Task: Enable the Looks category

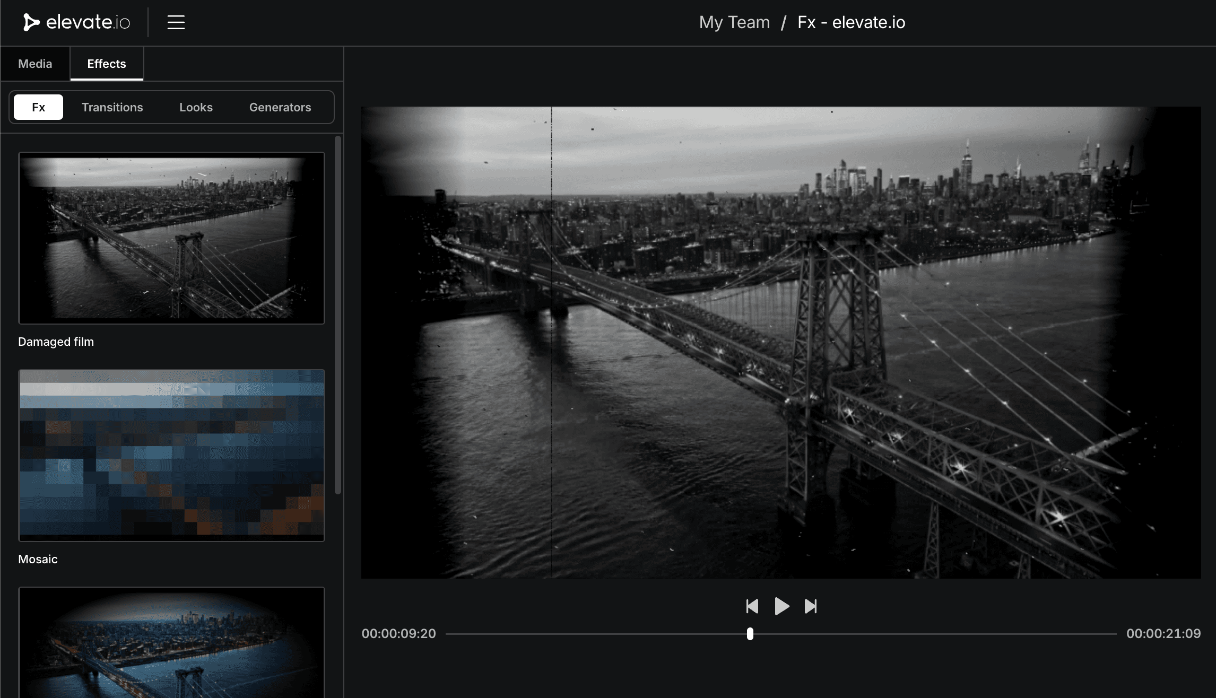Action: point(196,107)
